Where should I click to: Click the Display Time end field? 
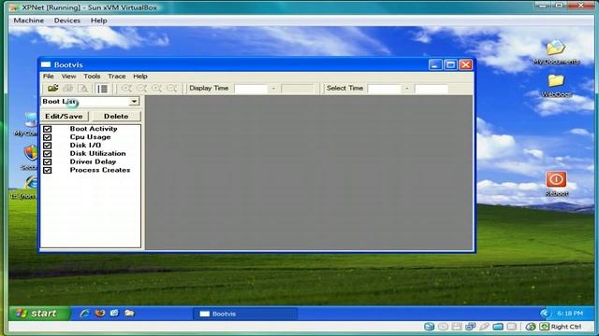coord(298,89)
